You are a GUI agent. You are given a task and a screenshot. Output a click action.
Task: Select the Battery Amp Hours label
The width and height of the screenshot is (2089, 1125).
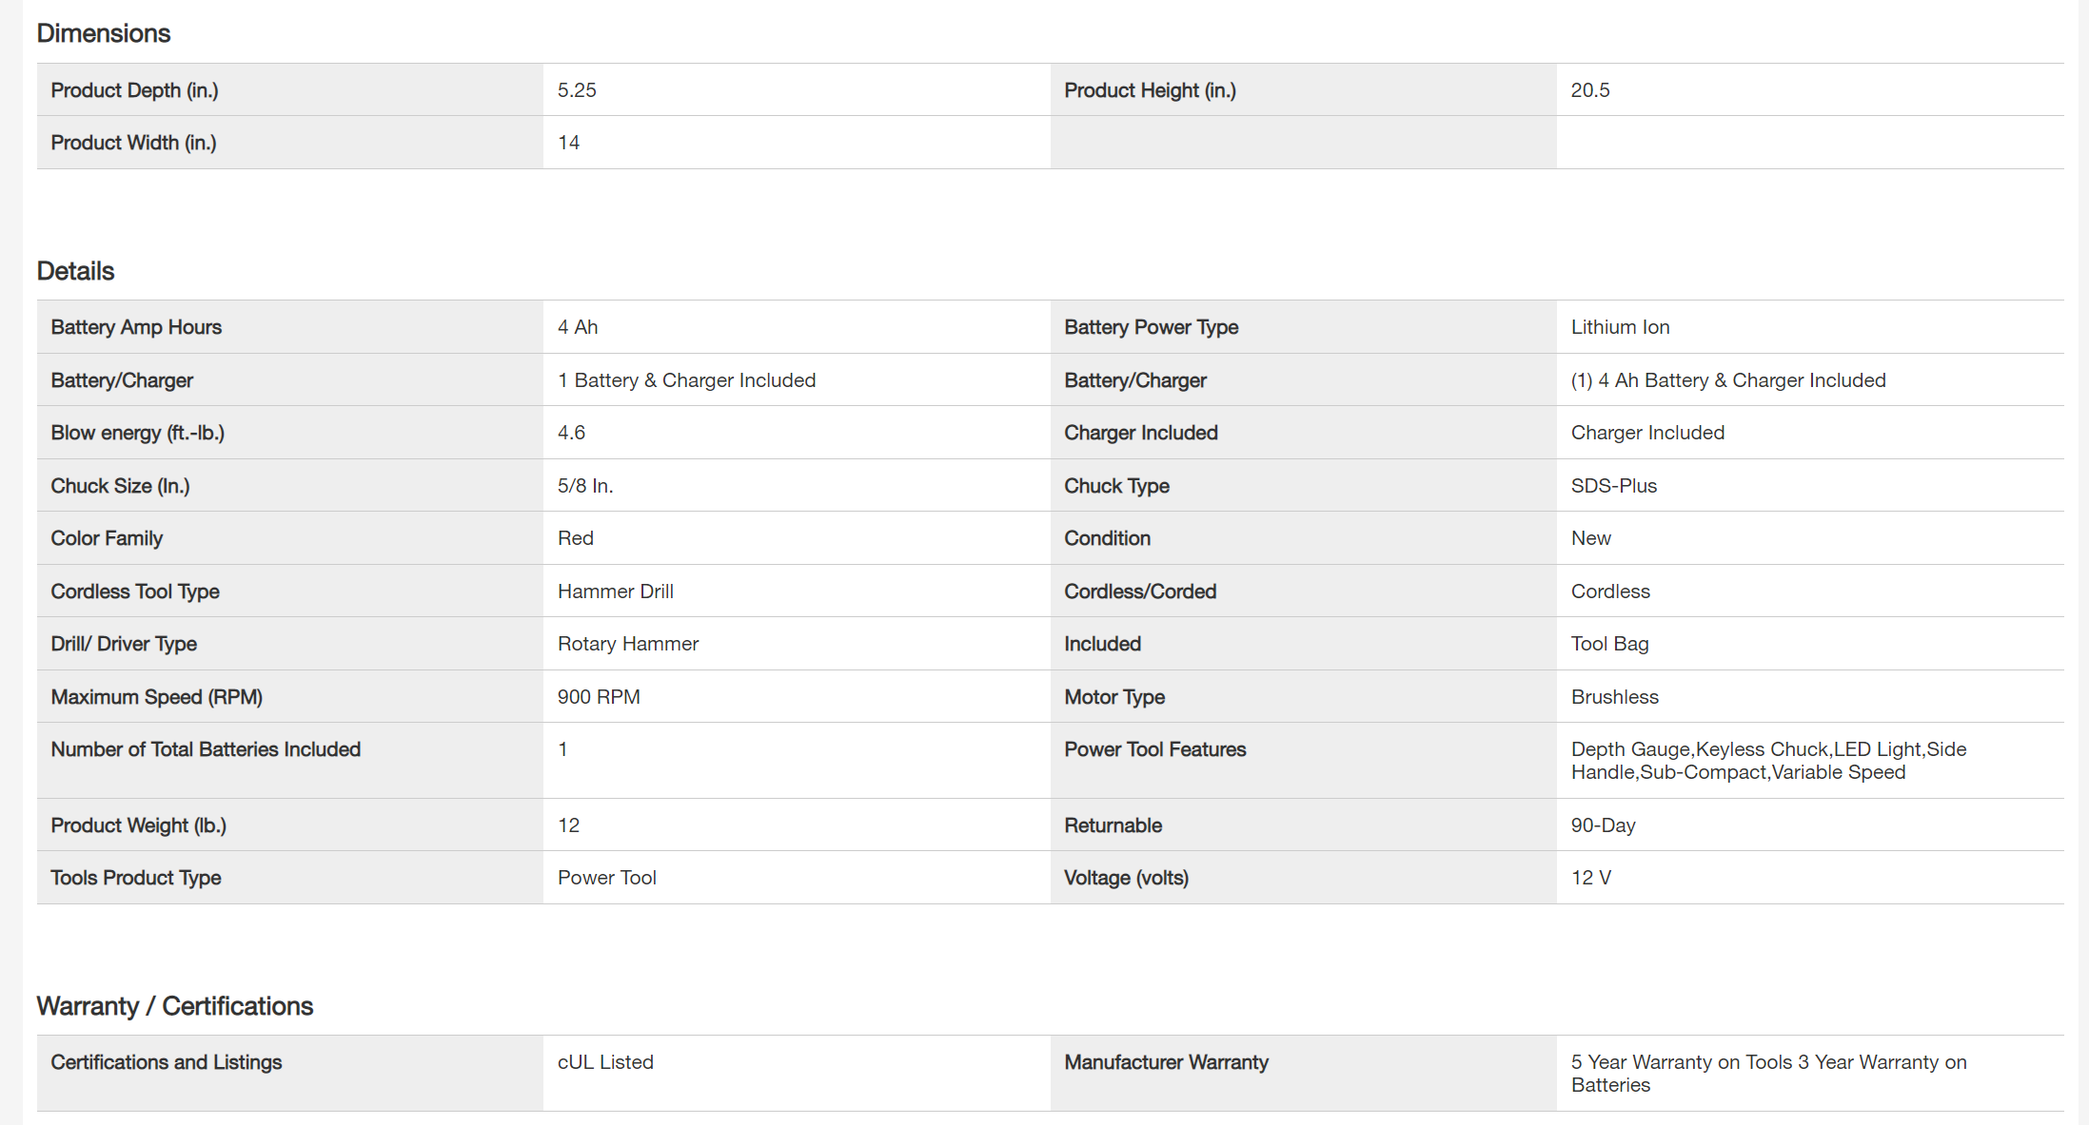[x=136, y=327]
